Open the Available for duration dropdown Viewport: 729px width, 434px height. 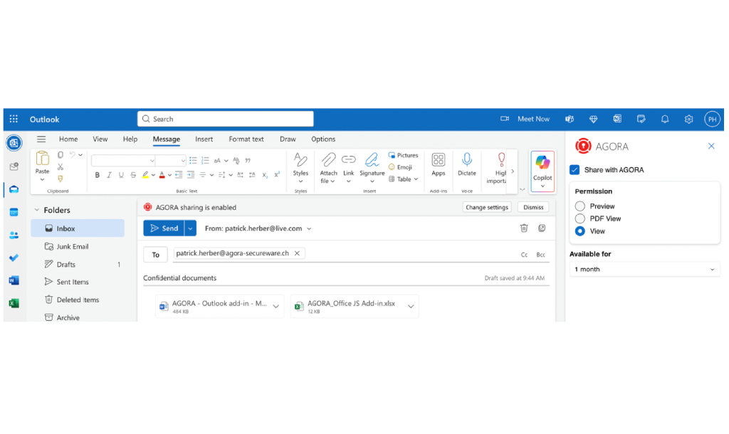pos(644,269)
